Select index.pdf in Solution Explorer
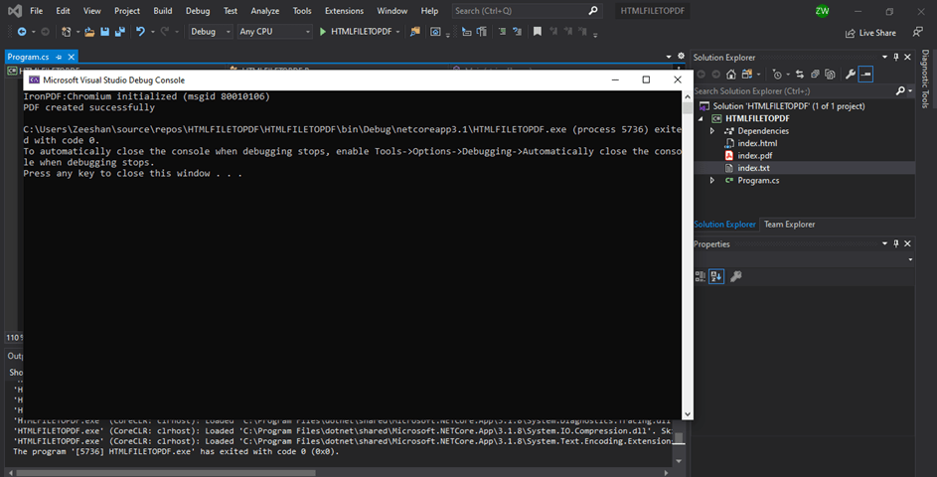This screenshot has height=477, width=937. pos(755,155)
